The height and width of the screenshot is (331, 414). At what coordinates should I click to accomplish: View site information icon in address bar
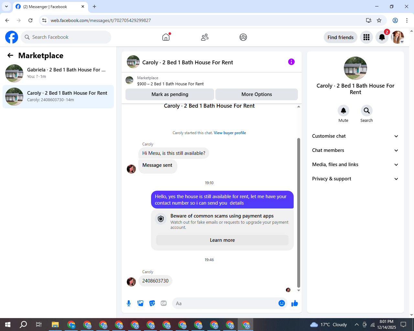point(44,20)
